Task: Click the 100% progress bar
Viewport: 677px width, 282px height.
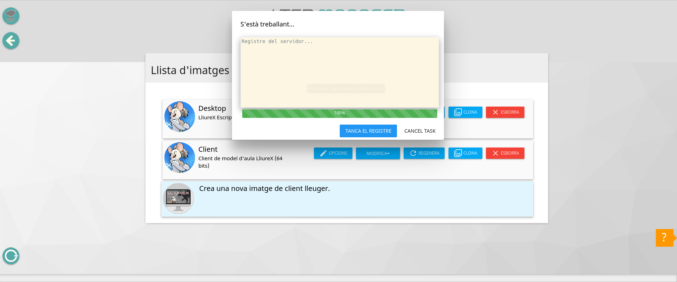Action: click(339, 113)
